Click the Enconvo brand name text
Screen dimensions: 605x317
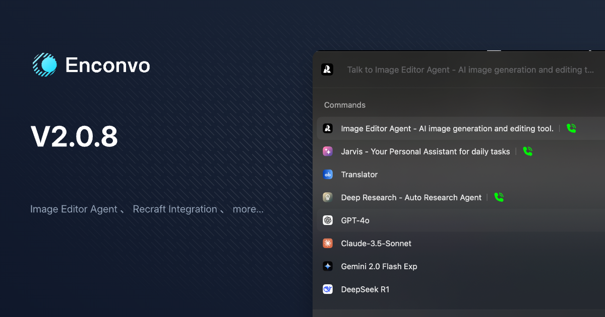point(108,65)
